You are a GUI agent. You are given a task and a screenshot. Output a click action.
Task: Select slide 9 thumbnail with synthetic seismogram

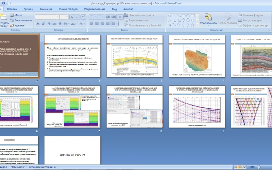click(x=197, y=107)
